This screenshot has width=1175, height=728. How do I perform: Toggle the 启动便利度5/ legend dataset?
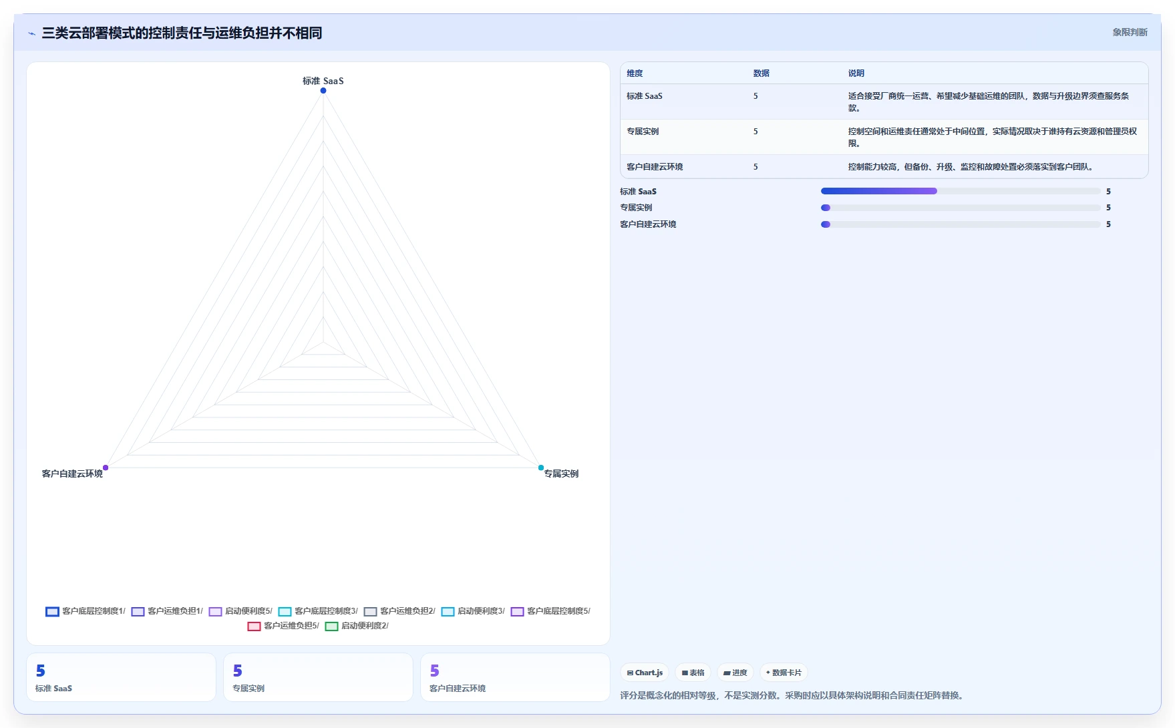coord(240,611)
